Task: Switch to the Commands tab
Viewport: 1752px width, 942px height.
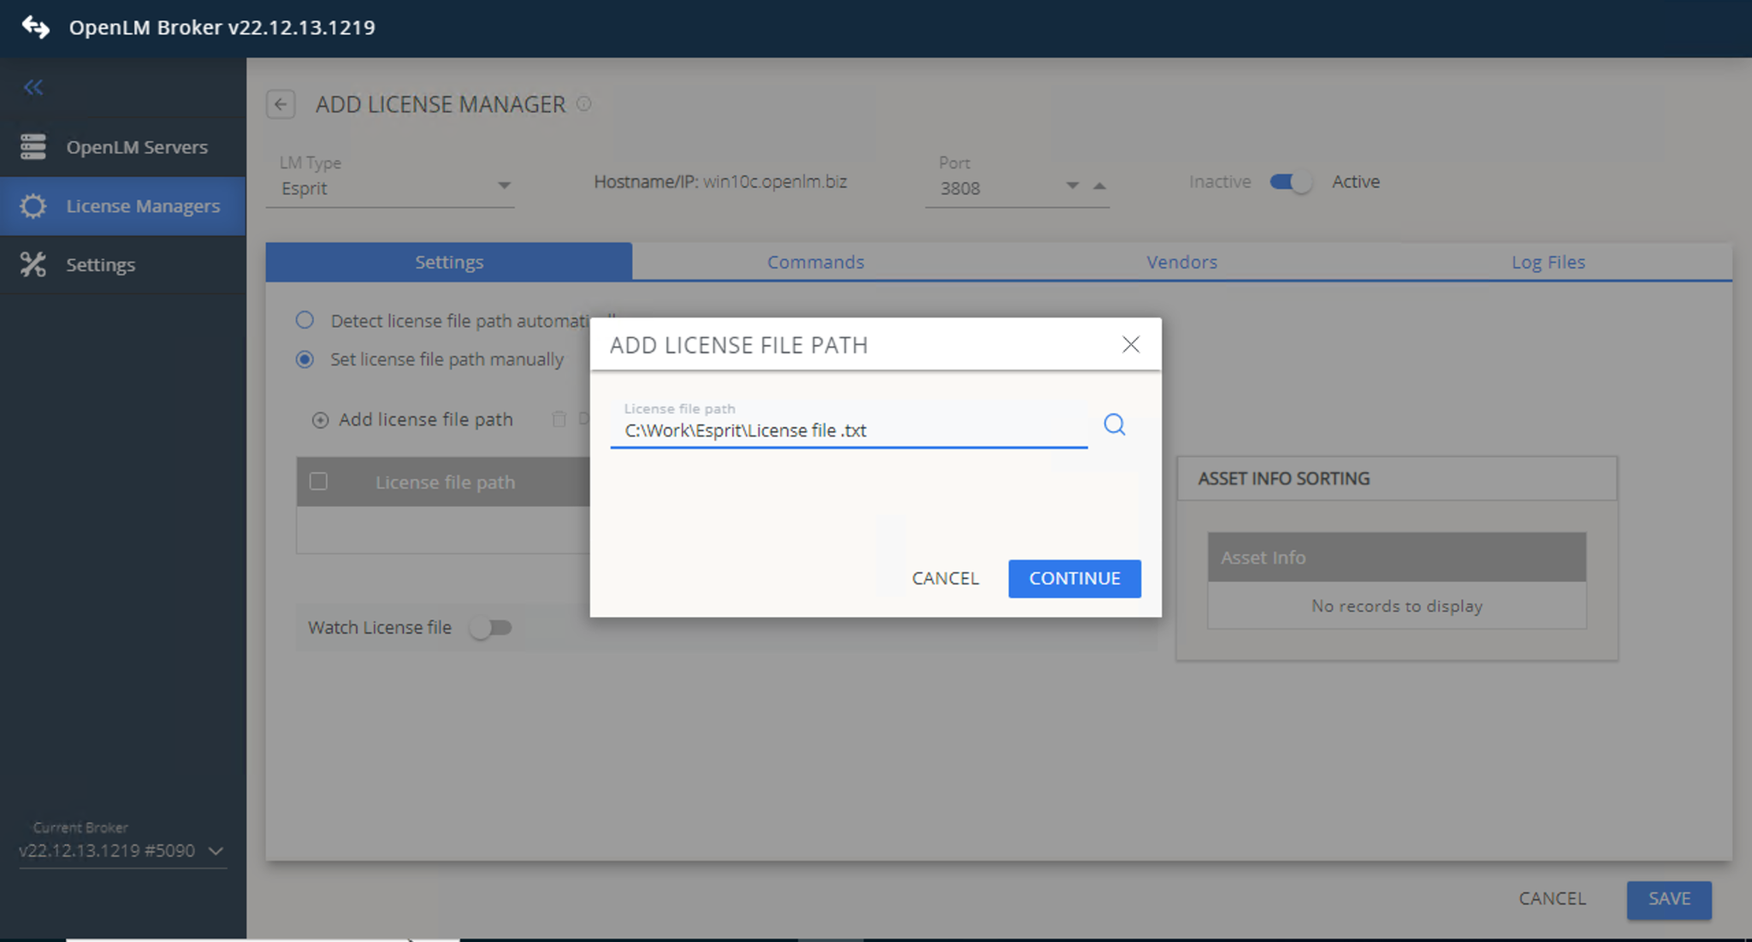Action: (x=814, y=263)
